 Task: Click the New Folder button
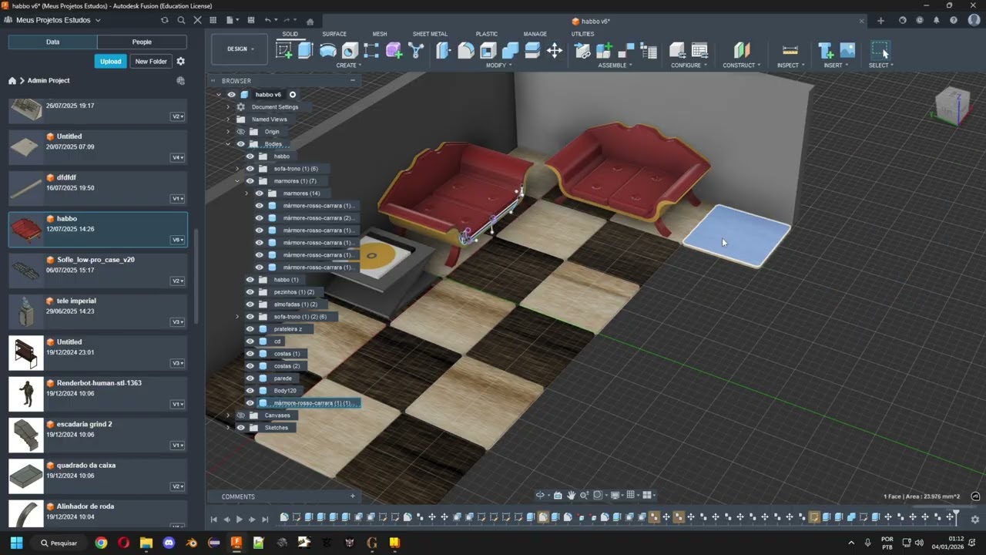151,61
